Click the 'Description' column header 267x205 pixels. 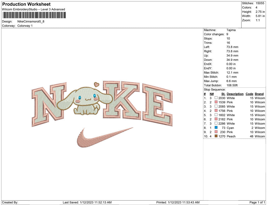point(235,94)
